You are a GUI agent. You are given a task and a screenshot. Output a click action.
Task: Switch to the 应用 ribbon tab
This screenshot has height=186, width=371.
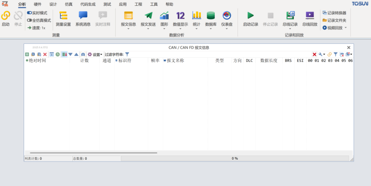tap(123, 4)
